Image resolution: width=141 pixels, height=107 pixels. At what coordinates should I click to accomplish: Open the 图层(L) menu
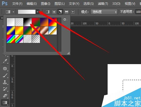[60, 4]
